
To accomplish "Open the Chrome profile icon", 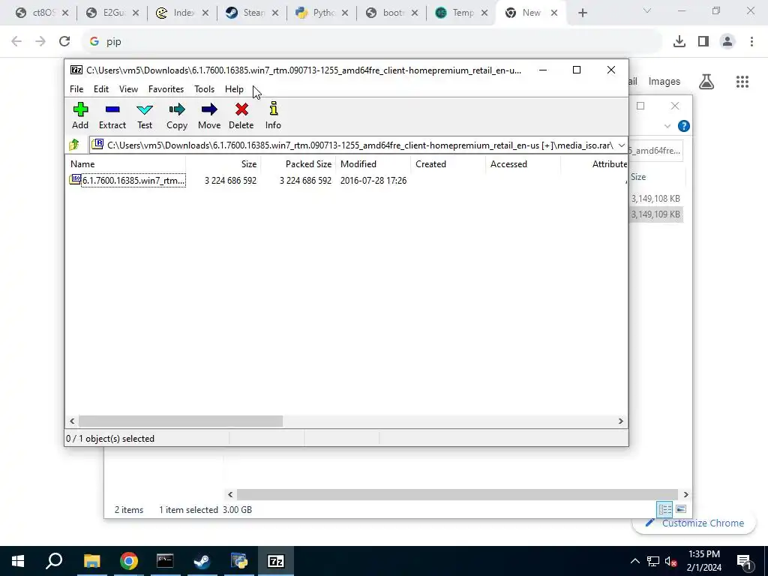I will [727, 42].
